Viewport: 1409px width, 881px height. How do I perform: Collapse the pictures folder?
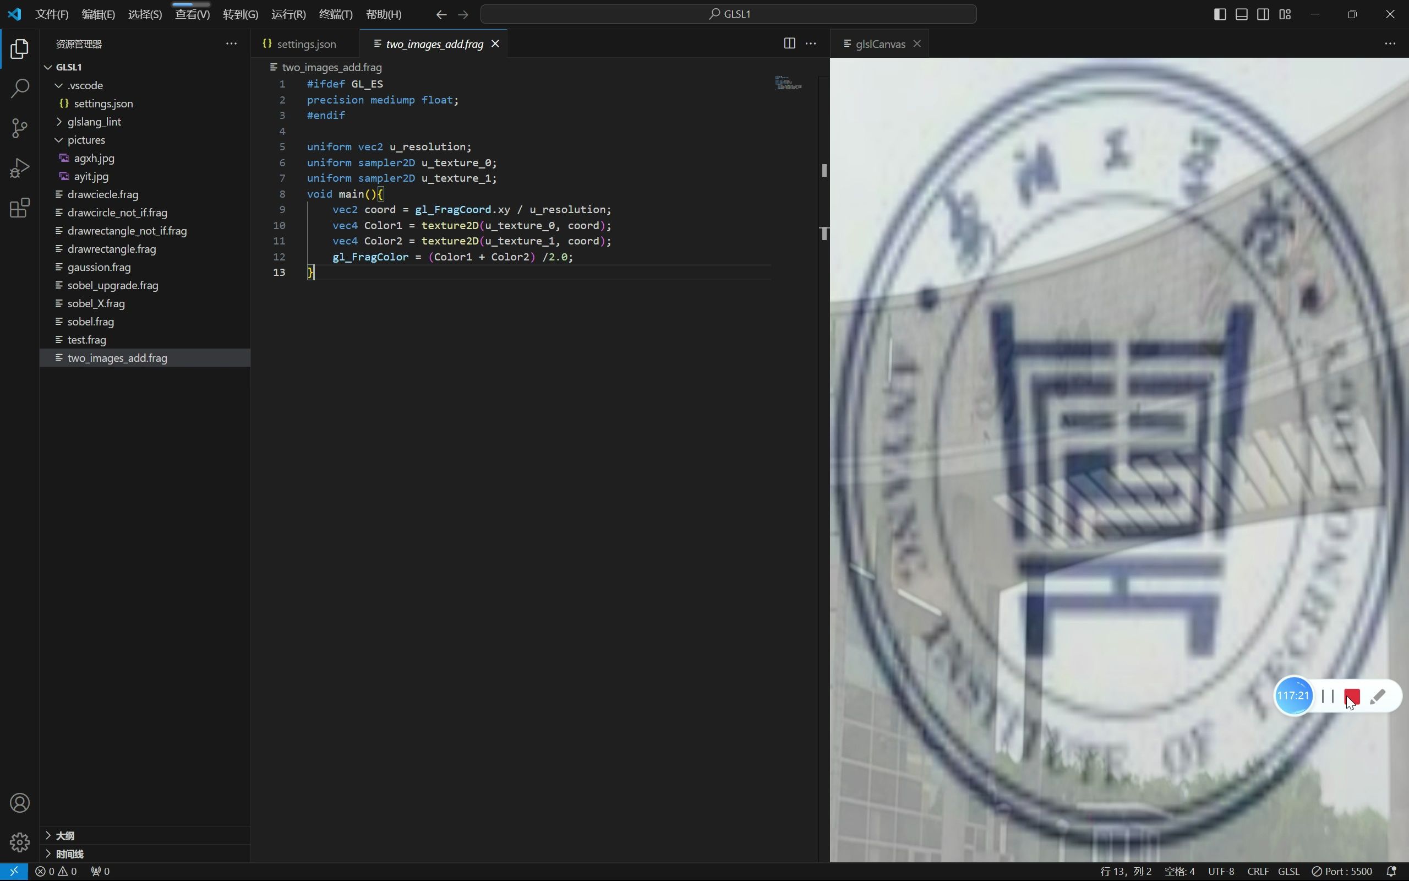pyautogui.click(x=145, y=140)
